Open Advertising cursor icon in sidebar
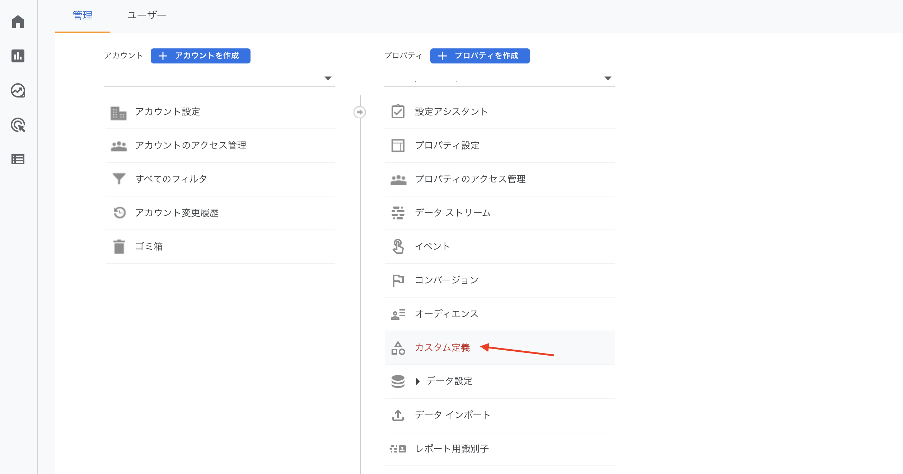903x474 pixels. tap(18, 125)
